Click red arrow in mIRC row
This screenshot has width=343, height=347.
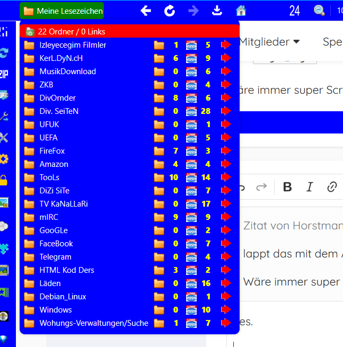(x=226, y=217)
